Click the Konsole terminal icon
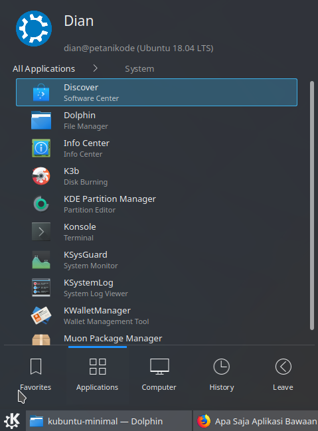 coord(41,232)
